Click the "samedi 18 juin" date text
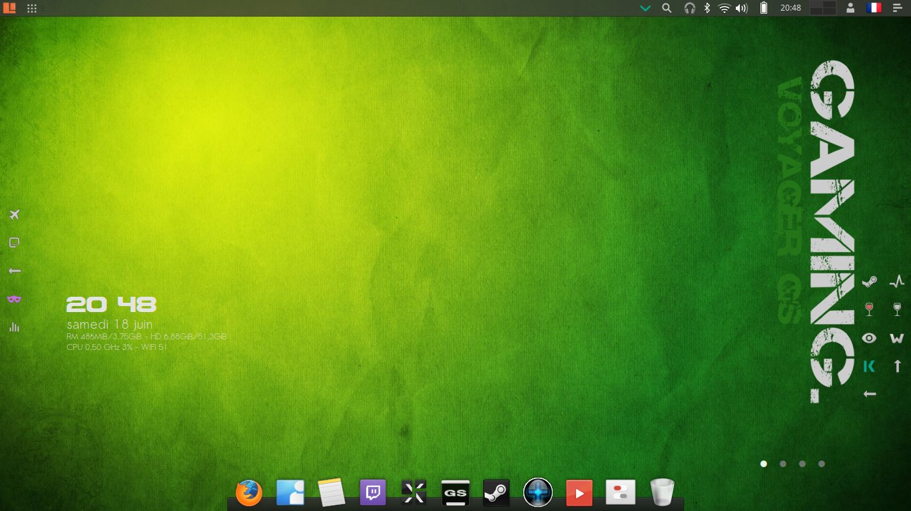This screenshot has width=911, height=511. [110, 324]
